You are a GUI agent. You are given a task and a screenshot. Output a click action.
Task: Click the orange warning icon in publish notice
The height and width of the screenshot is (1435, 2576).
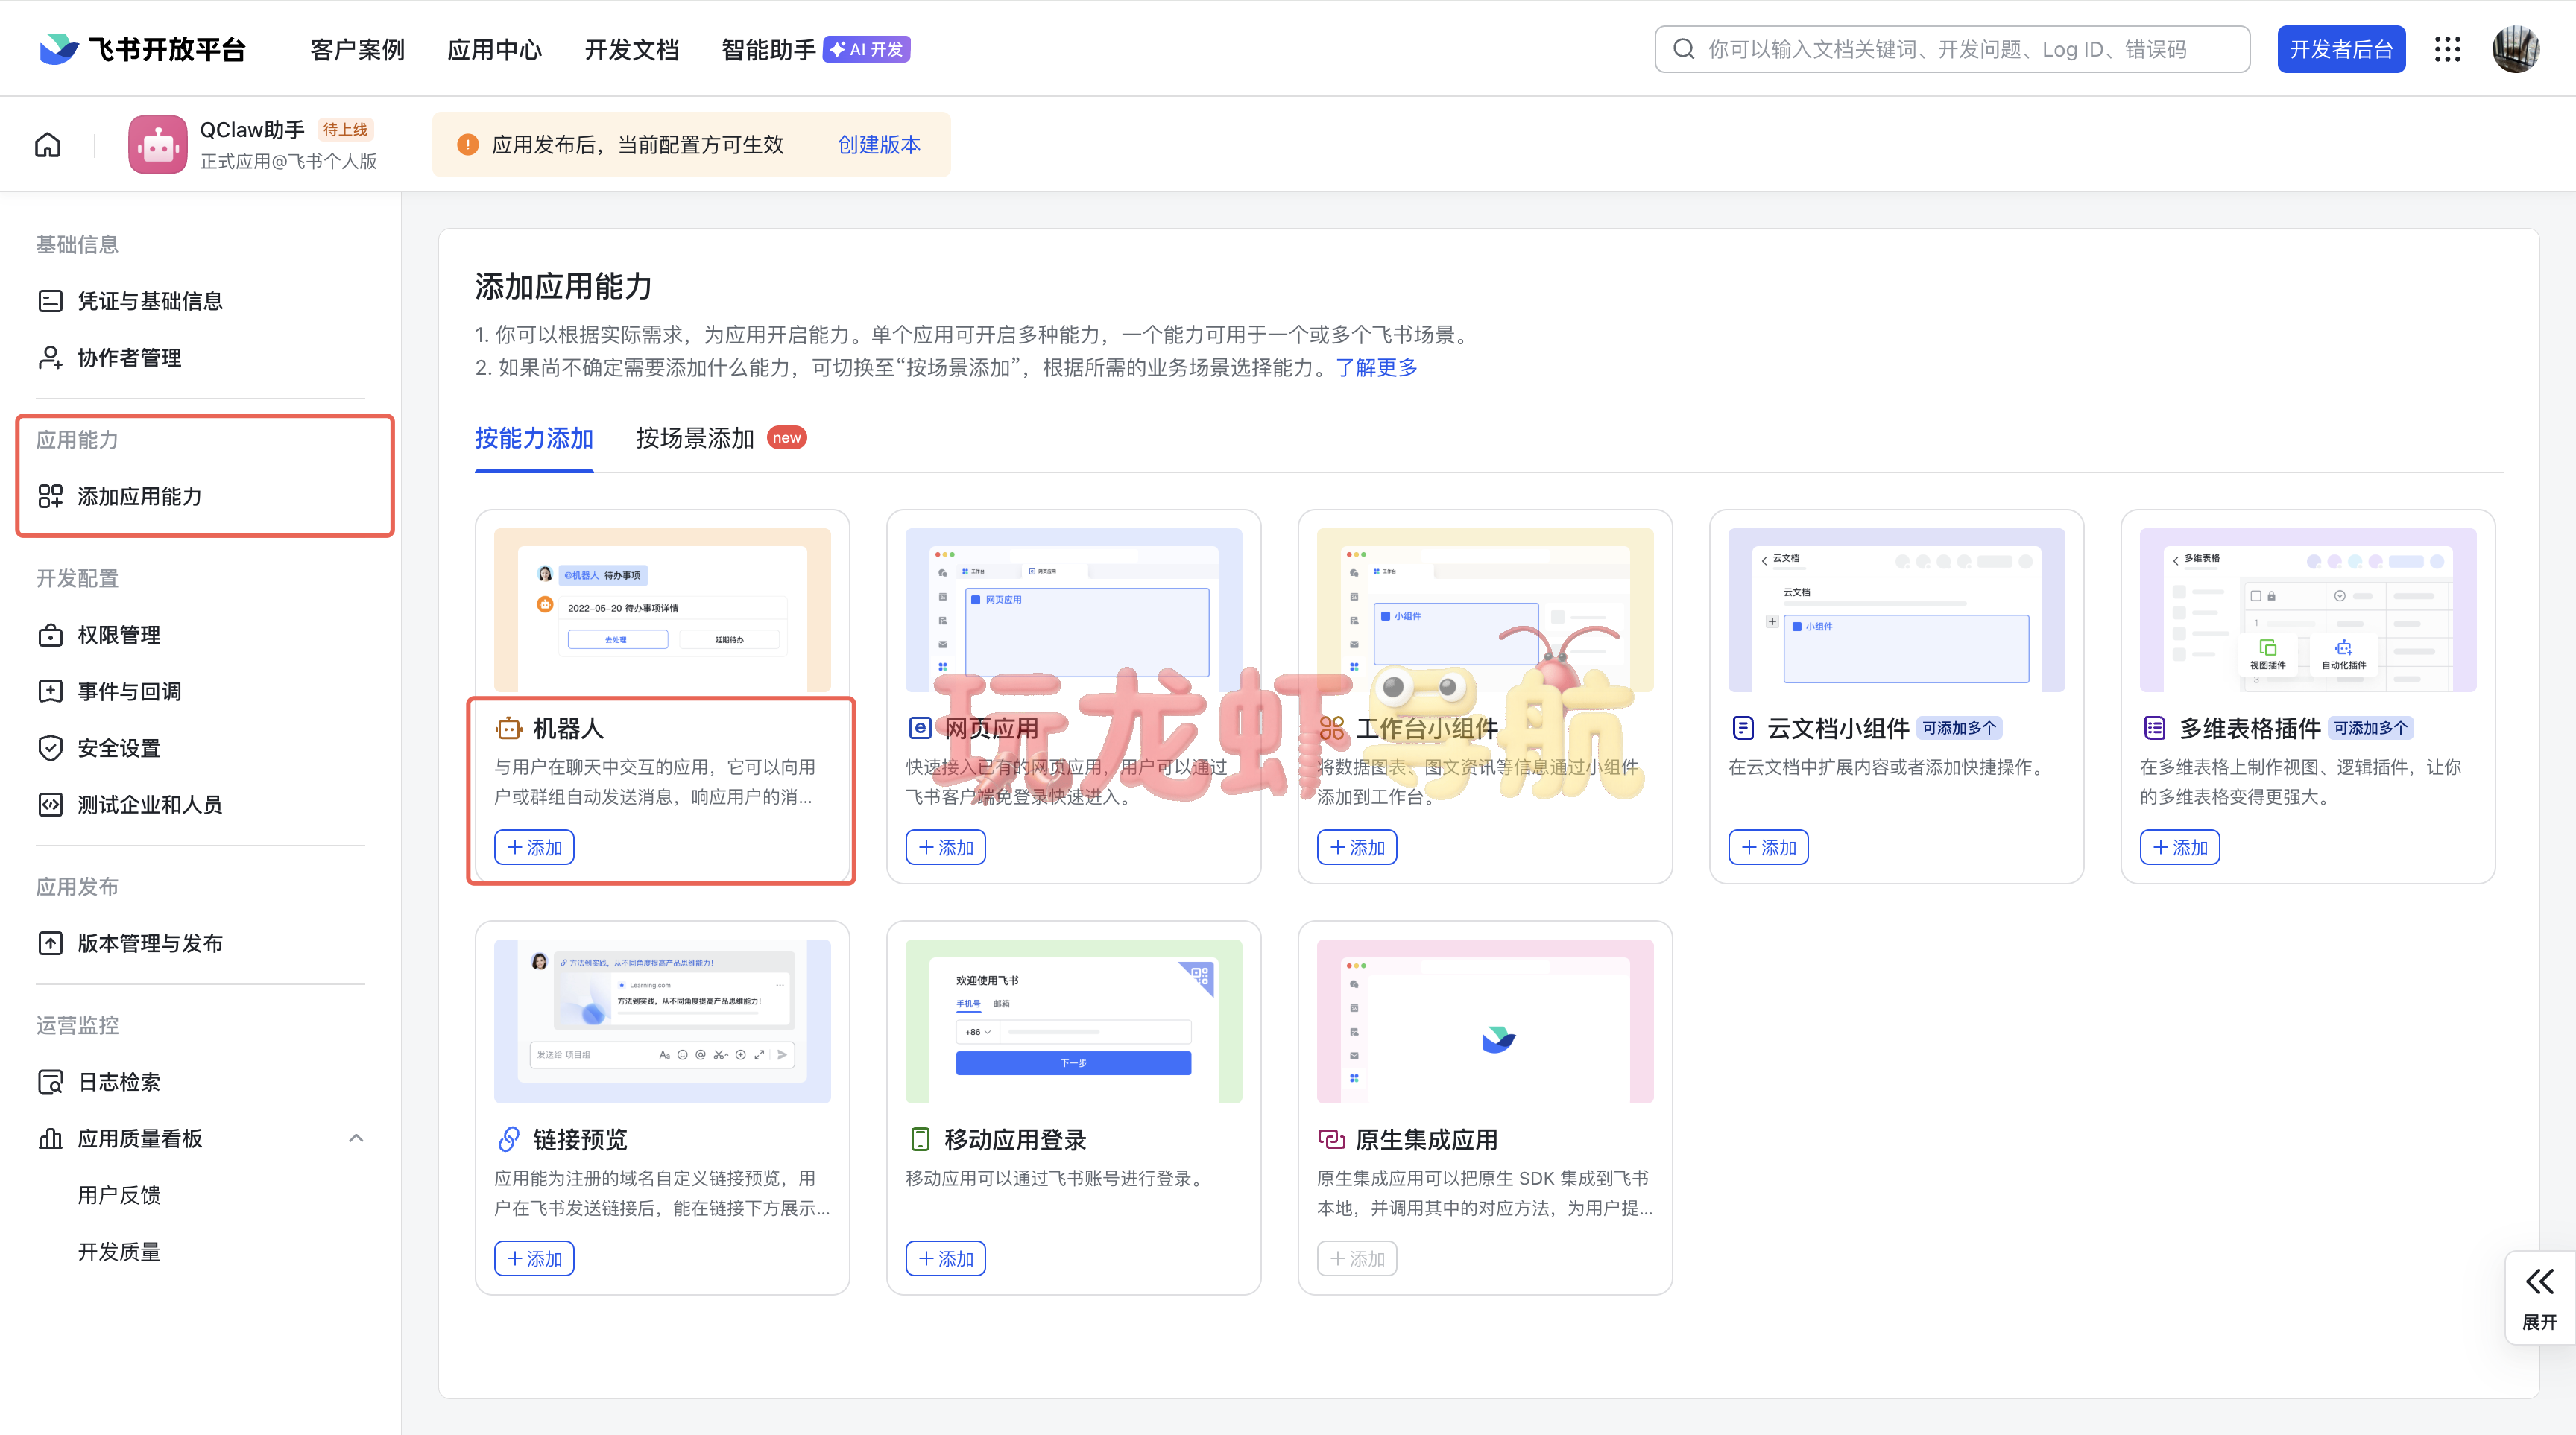coord(467,145)
